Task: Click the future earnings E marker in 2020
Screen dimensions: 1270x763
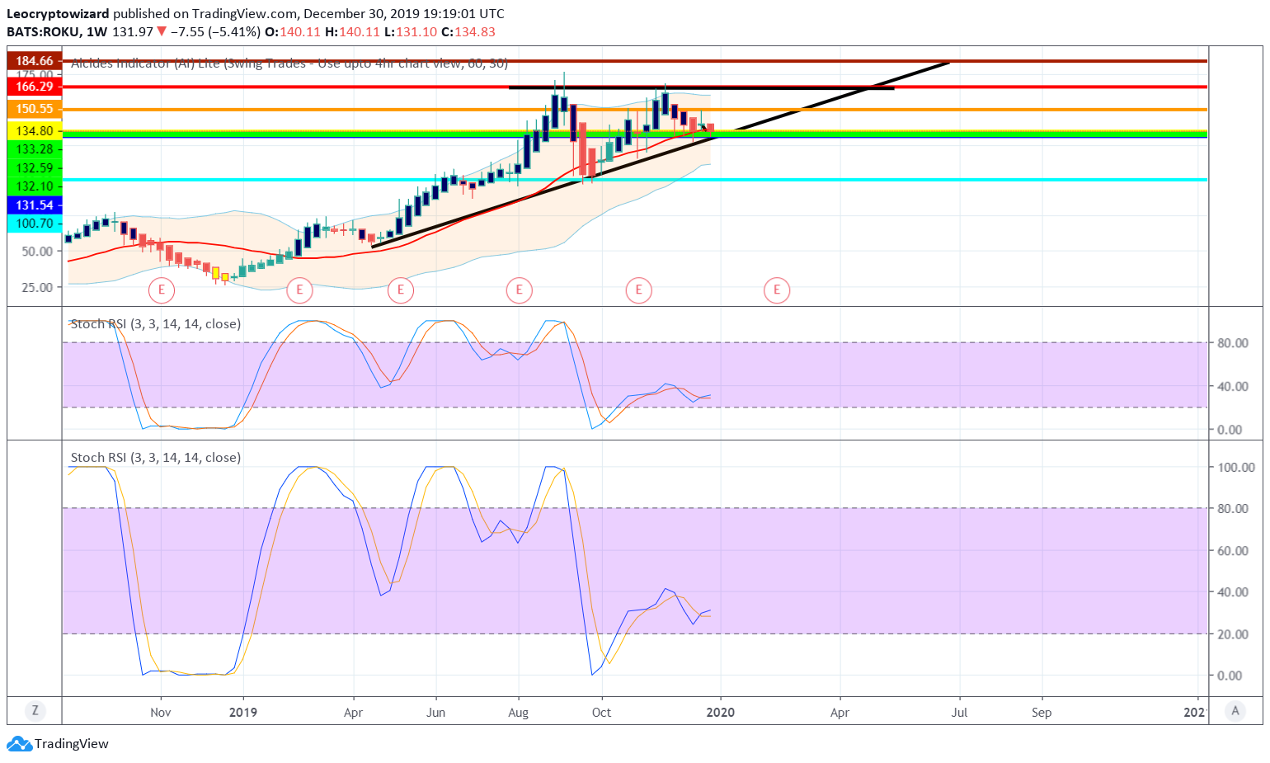Action: point(777,290)
